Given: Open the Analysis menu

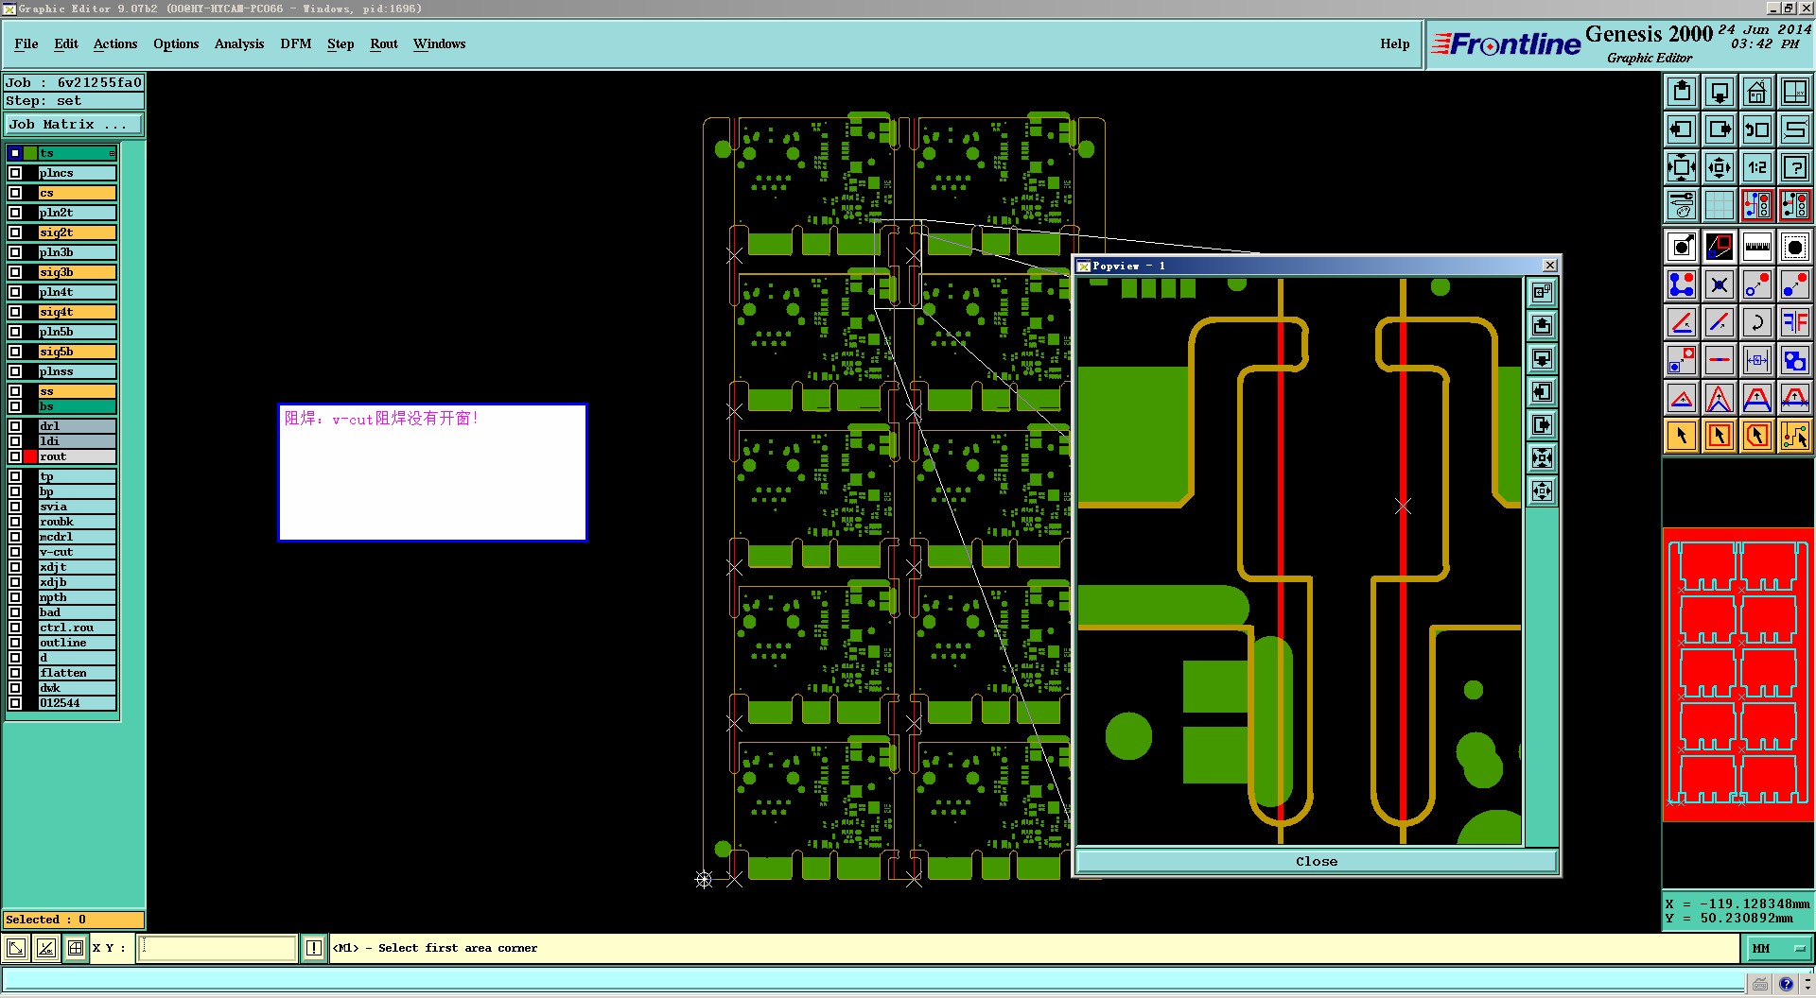Looking at the screenshot, I should [x=239, y=43].
